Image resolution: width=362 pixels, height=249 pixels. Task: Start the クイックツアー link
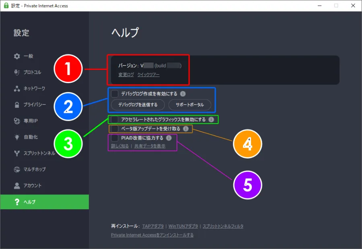(x=148, y=75)
